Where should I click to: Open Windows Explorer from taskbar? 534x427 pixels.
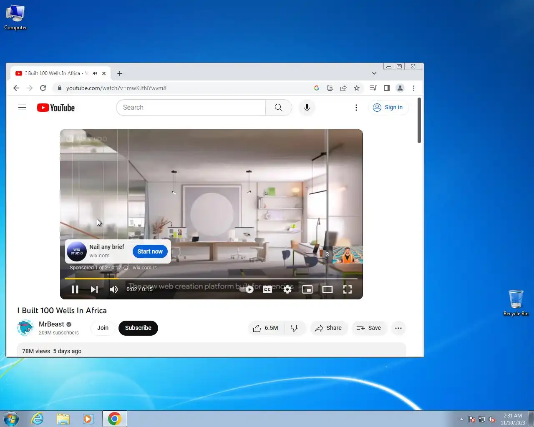[x=63, y=419]
